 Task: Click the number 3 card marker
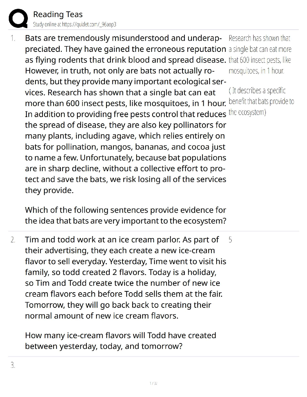point(13,365)
